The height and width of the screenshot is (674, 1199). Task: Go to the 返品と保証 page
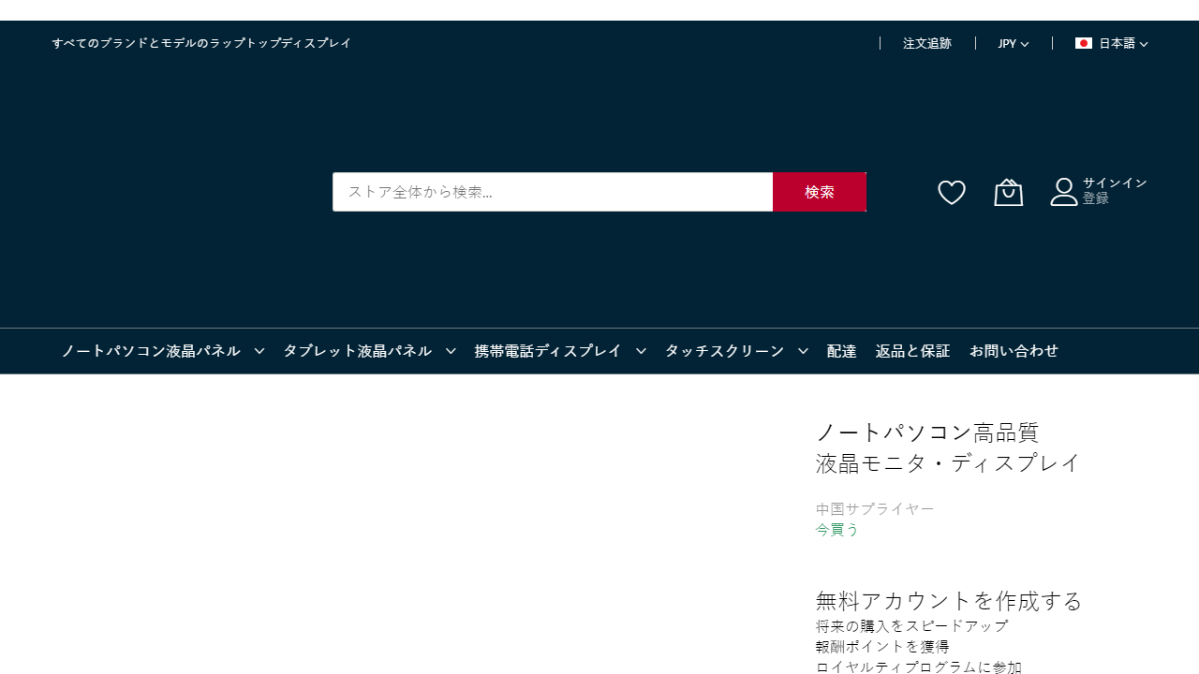pyautogui.click(x=912, y=351)
